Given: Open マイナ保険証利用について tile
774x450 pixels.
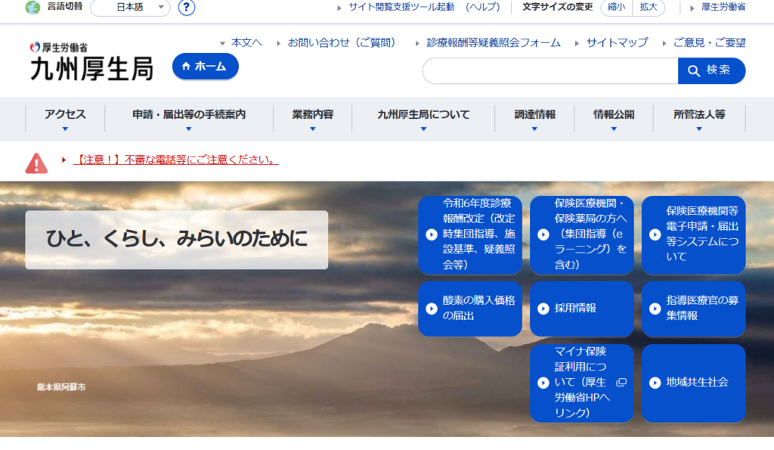Looking at the screenshot, I should click(581, 383).
